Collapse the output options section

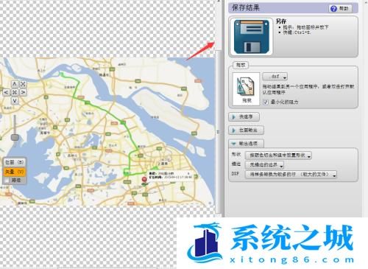(x=246, y=144)
